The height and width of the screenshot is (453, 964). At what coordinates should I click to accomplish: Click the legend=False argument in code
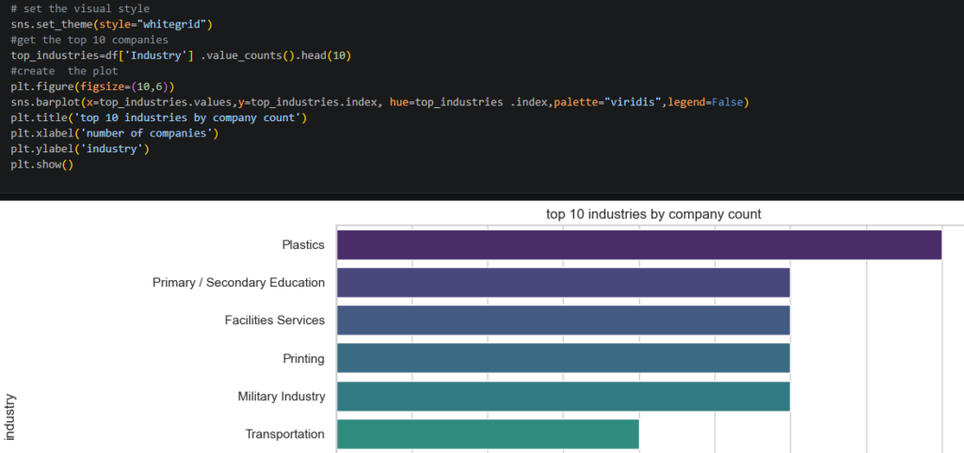pos(706,102)
